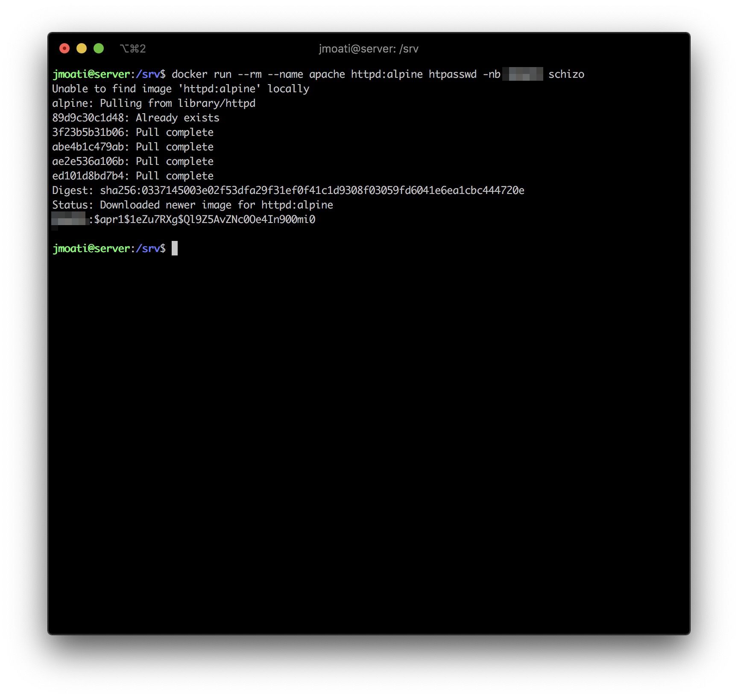This screenshot has height=698, width=738.
Task: Click the sha256 digest hash
Action: [x=312, y=191]
